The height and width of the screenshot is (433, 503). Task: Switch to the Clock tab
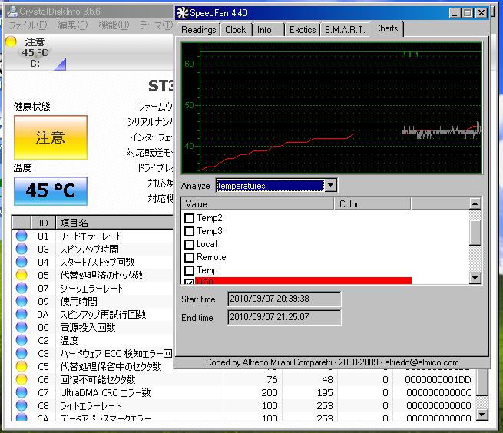(235, 30)
